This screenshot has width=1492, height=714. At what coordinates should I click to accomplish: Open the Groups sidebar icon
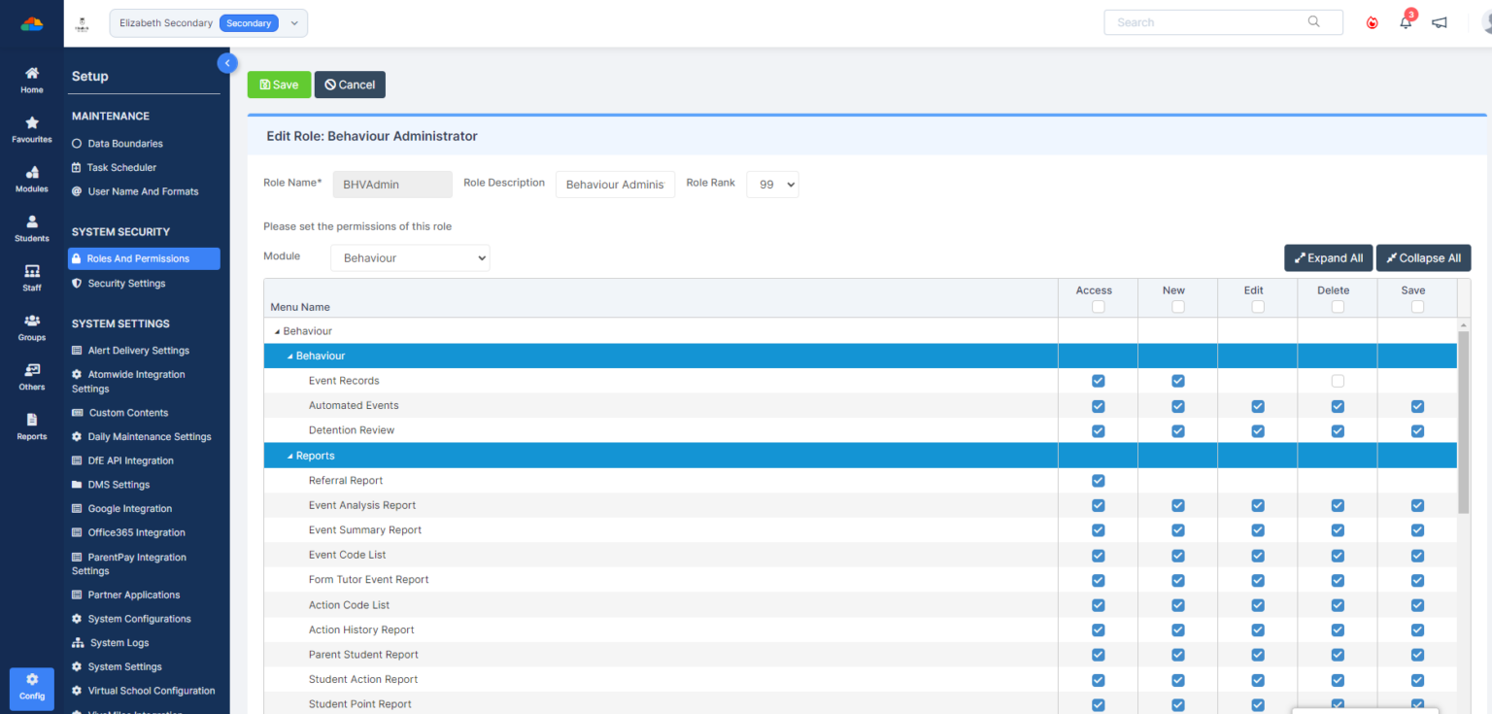click(31, 327)
